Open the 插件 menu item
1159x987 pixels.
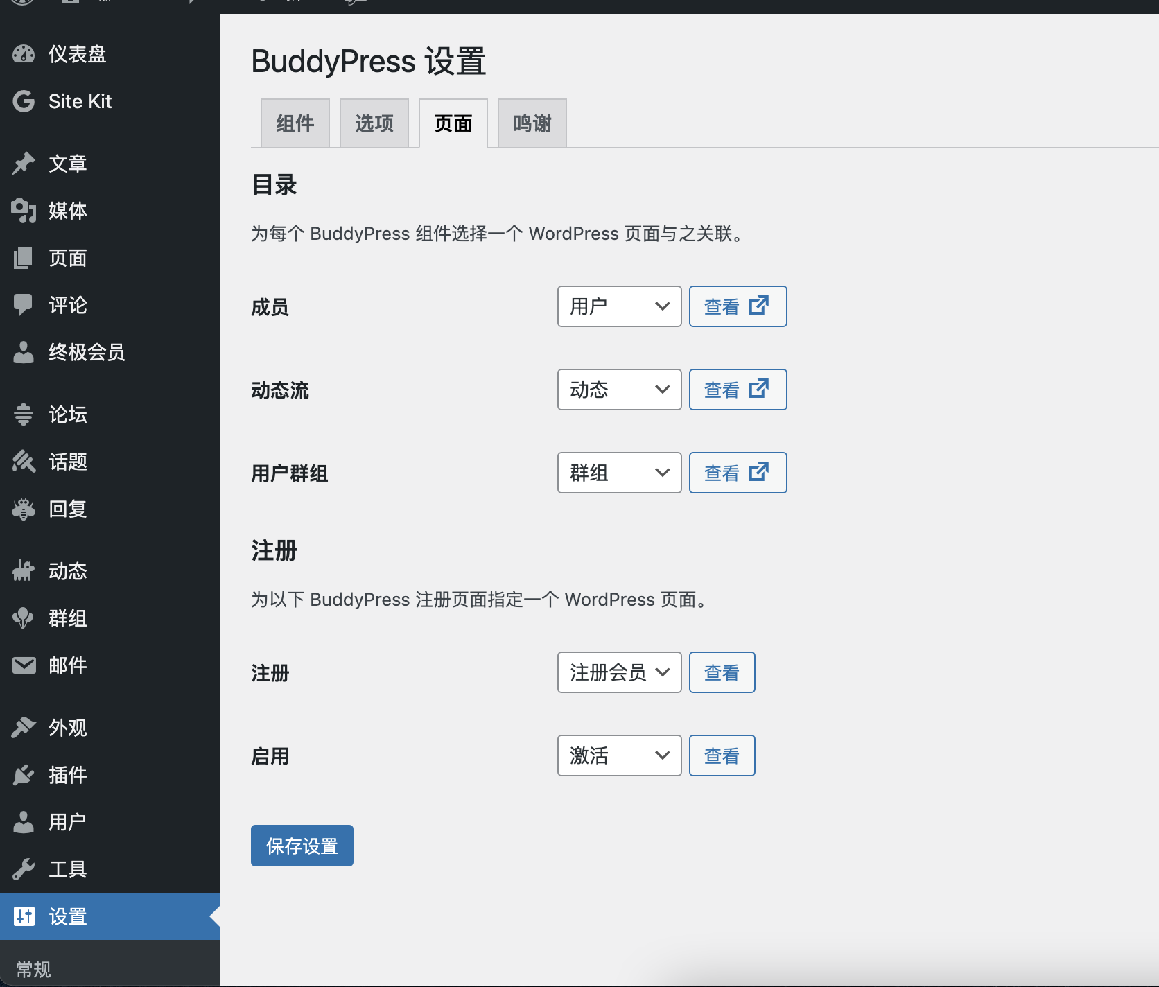[110, 775]
